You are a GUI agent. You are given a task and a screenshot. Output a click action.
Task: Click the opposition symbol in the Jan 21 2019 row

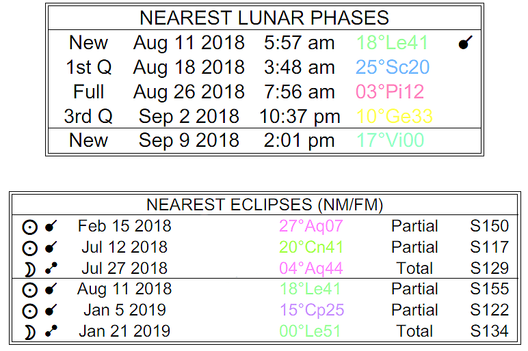click(51, 332)
